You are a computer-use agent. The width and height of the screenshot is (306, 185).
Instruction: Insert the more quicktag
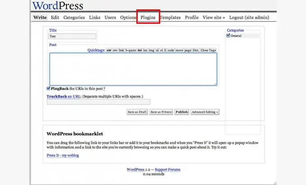pos(179,50)
